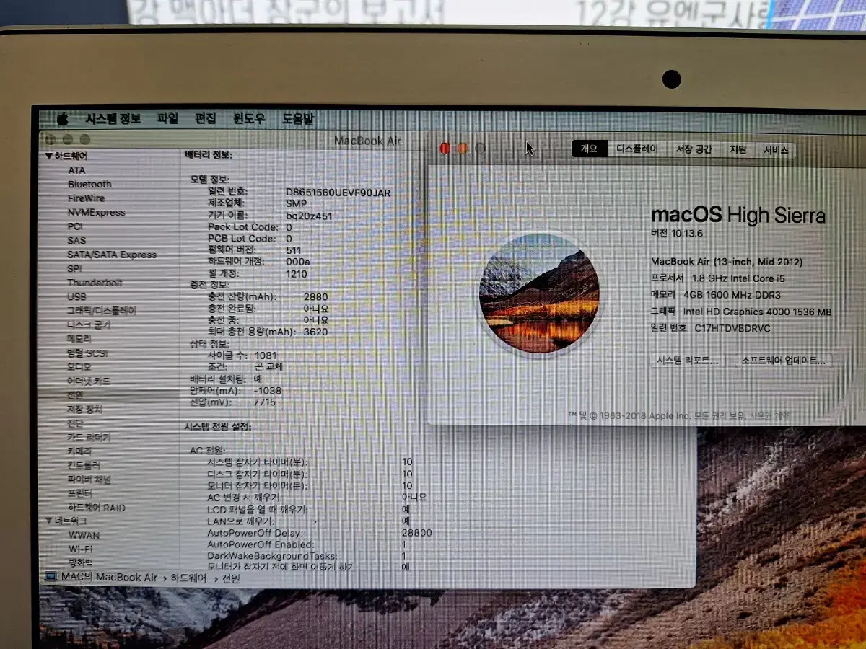
Task: Click 'MacBook Air (13-inch, Mid 2012)' model text
Action: point(727,261)
